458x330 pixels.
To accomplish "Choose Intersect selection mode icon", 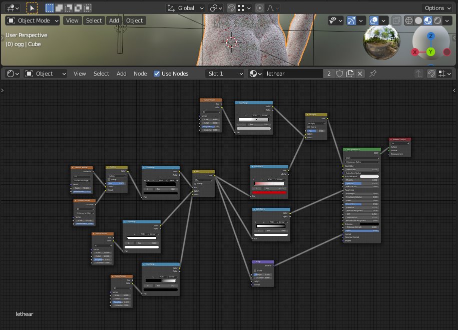I will pyautogui.click(x=88, y=8).
